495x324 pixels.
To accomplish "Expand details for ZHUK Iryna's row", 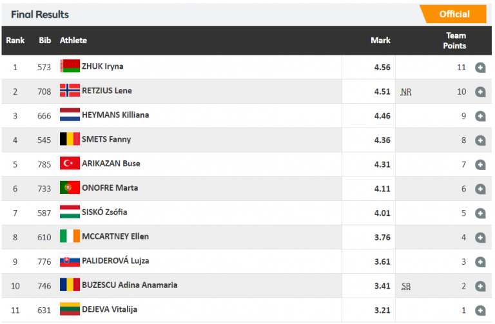I will pyautogui.click(x=480, y=67).
